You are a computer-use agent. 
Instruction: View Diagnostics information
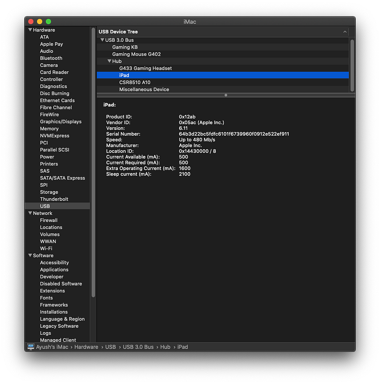pos(53,86)
